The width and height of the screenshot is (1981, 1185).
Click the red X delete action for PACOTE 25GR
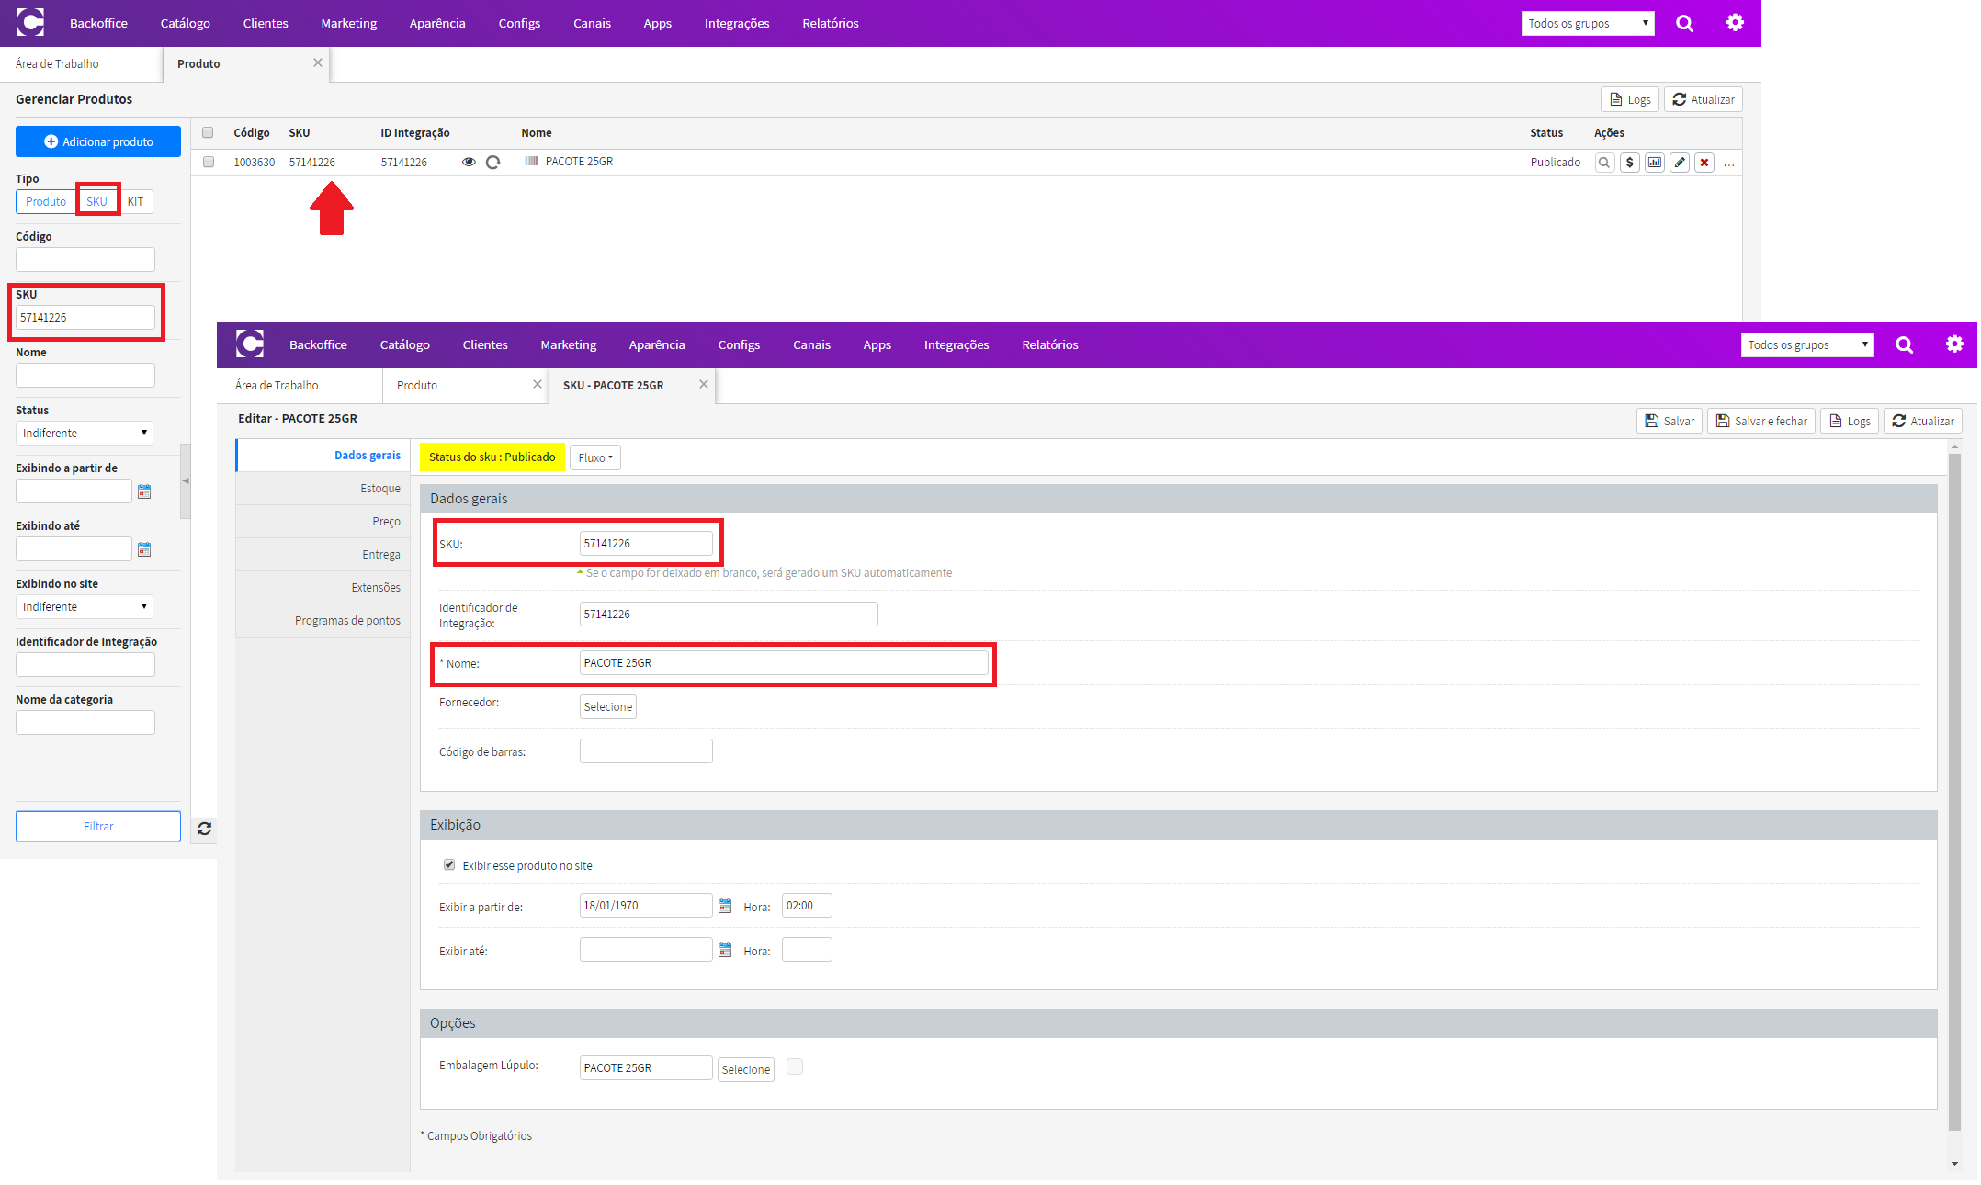(1704, 163)
